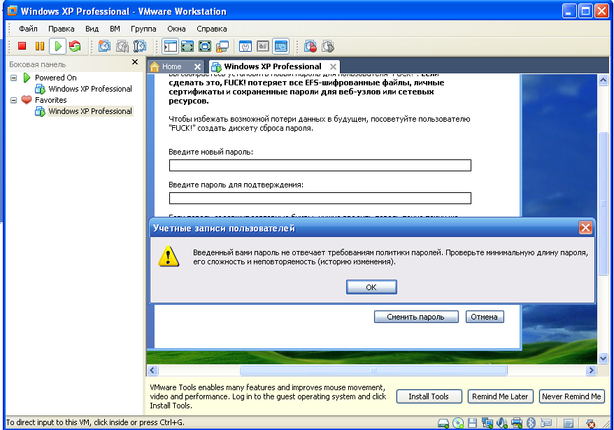Screen dimensions: 614x430
Task: Click the Bluetooth status bar icon
Action: coord(531,423)
